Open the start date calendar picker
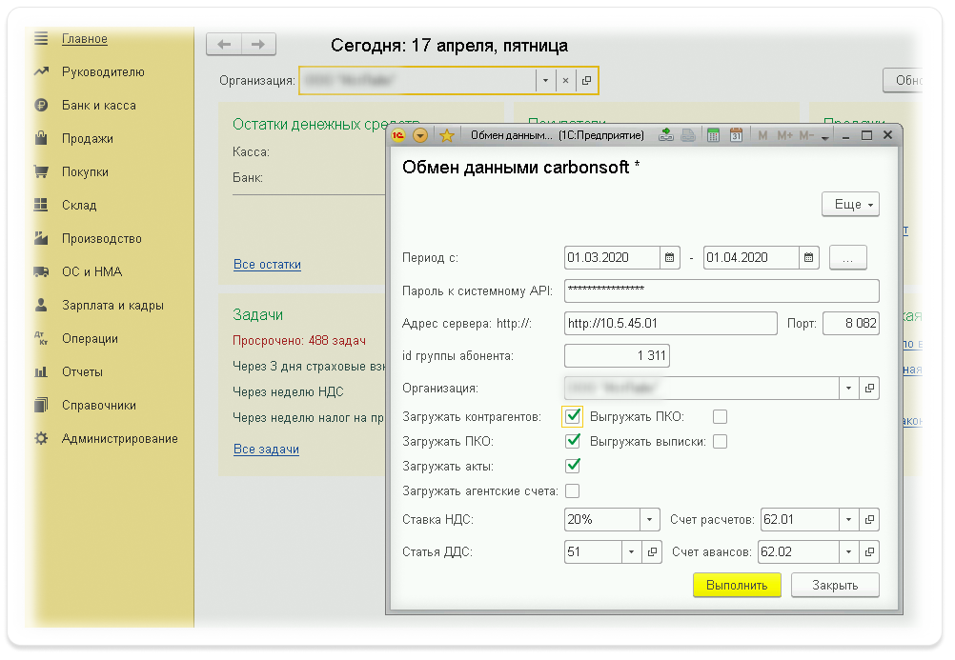955x660 pixels. pos(669,257)
